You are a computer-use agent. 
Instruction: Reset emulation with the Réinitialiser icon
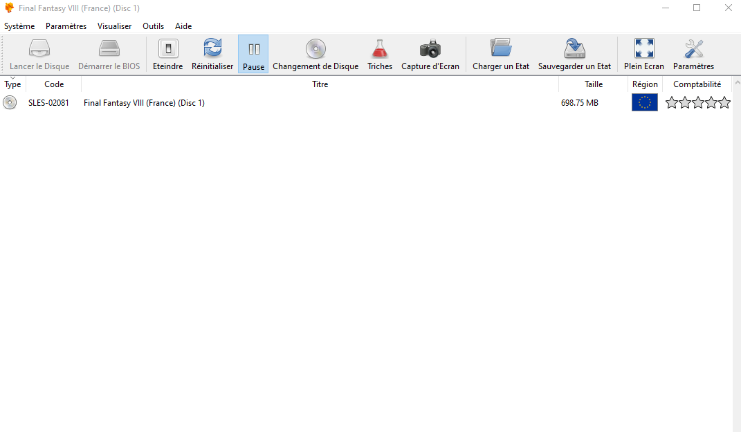coord(212,55)
